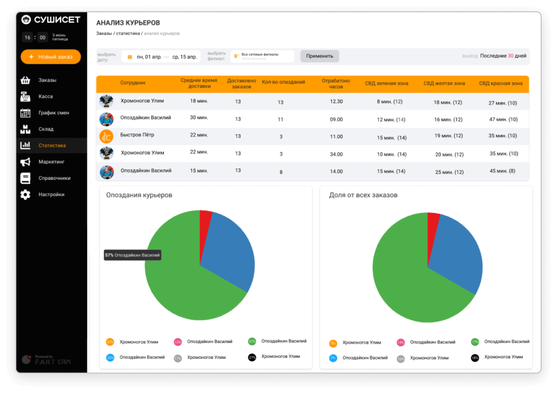Open Маркетинг via its megaphone icon
The image size is (557, 393).
(25, 162)
